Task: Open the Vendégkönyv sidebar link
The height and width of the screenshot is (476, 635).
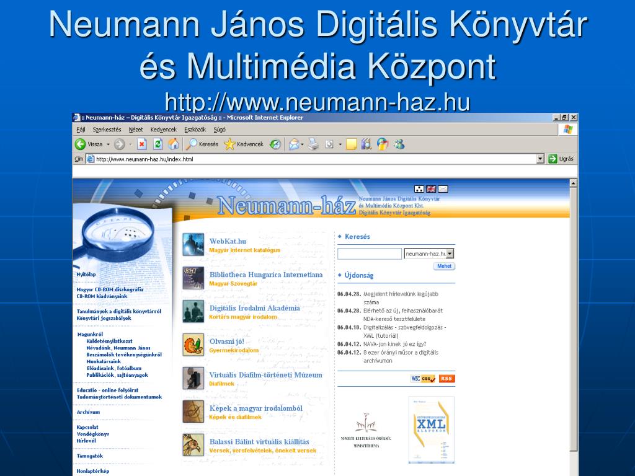Action: pyautogui.click(x=93, y=434)
